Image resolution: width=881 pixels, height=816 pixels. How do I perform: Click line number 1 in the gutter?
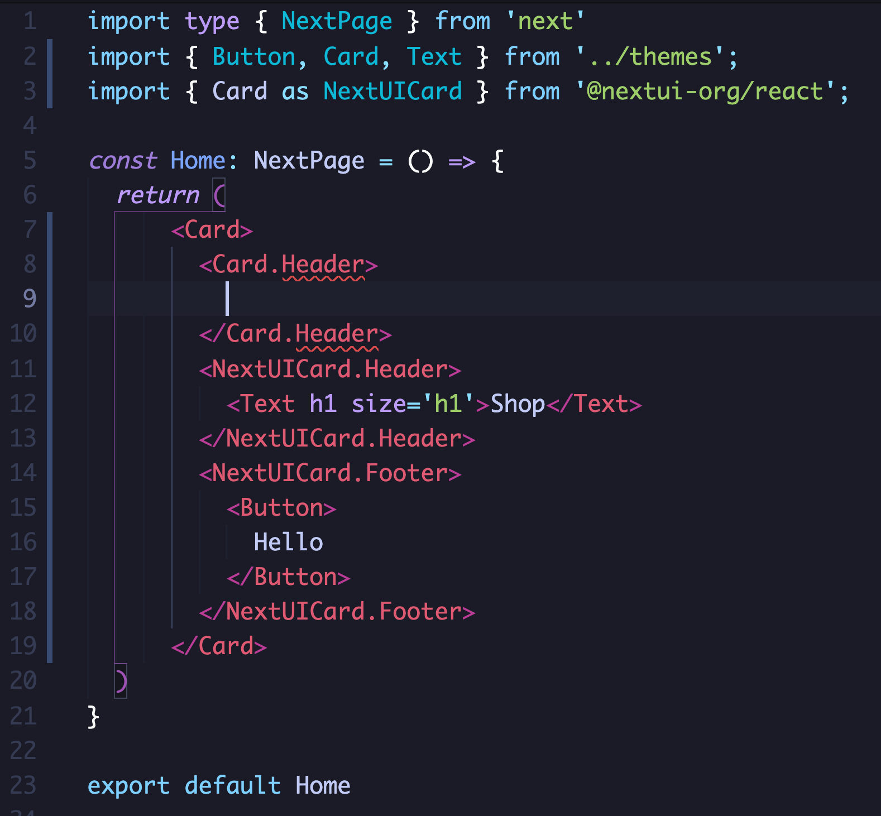pos(30,21)
